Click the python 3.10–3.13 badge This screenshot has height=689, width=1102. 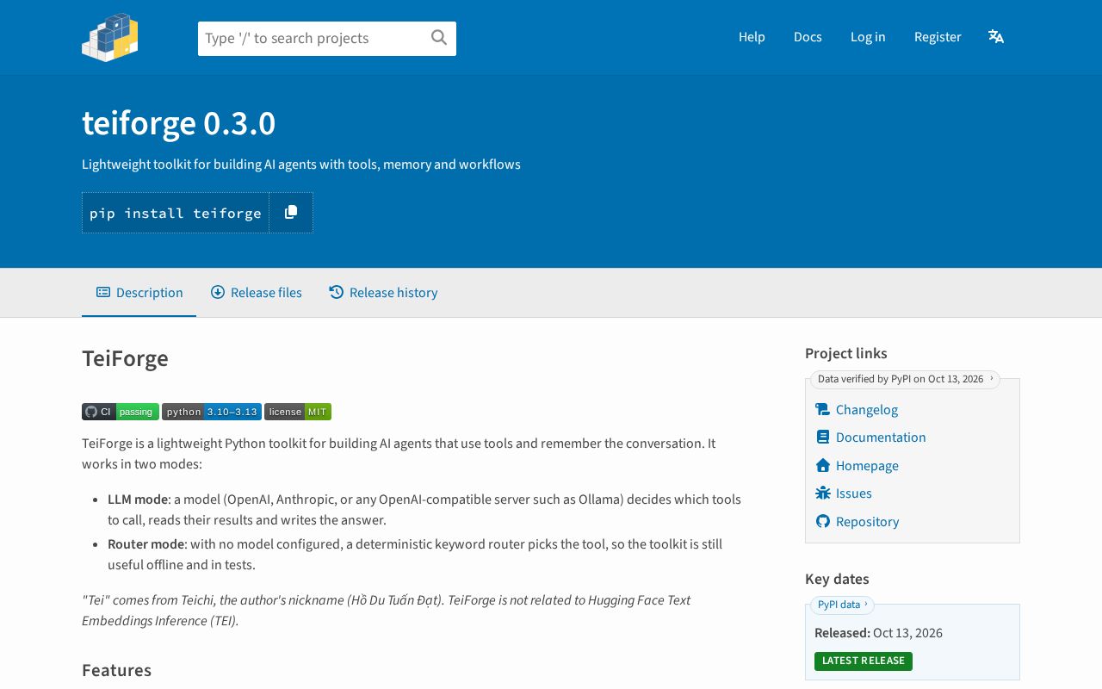(x=212, y=412)
